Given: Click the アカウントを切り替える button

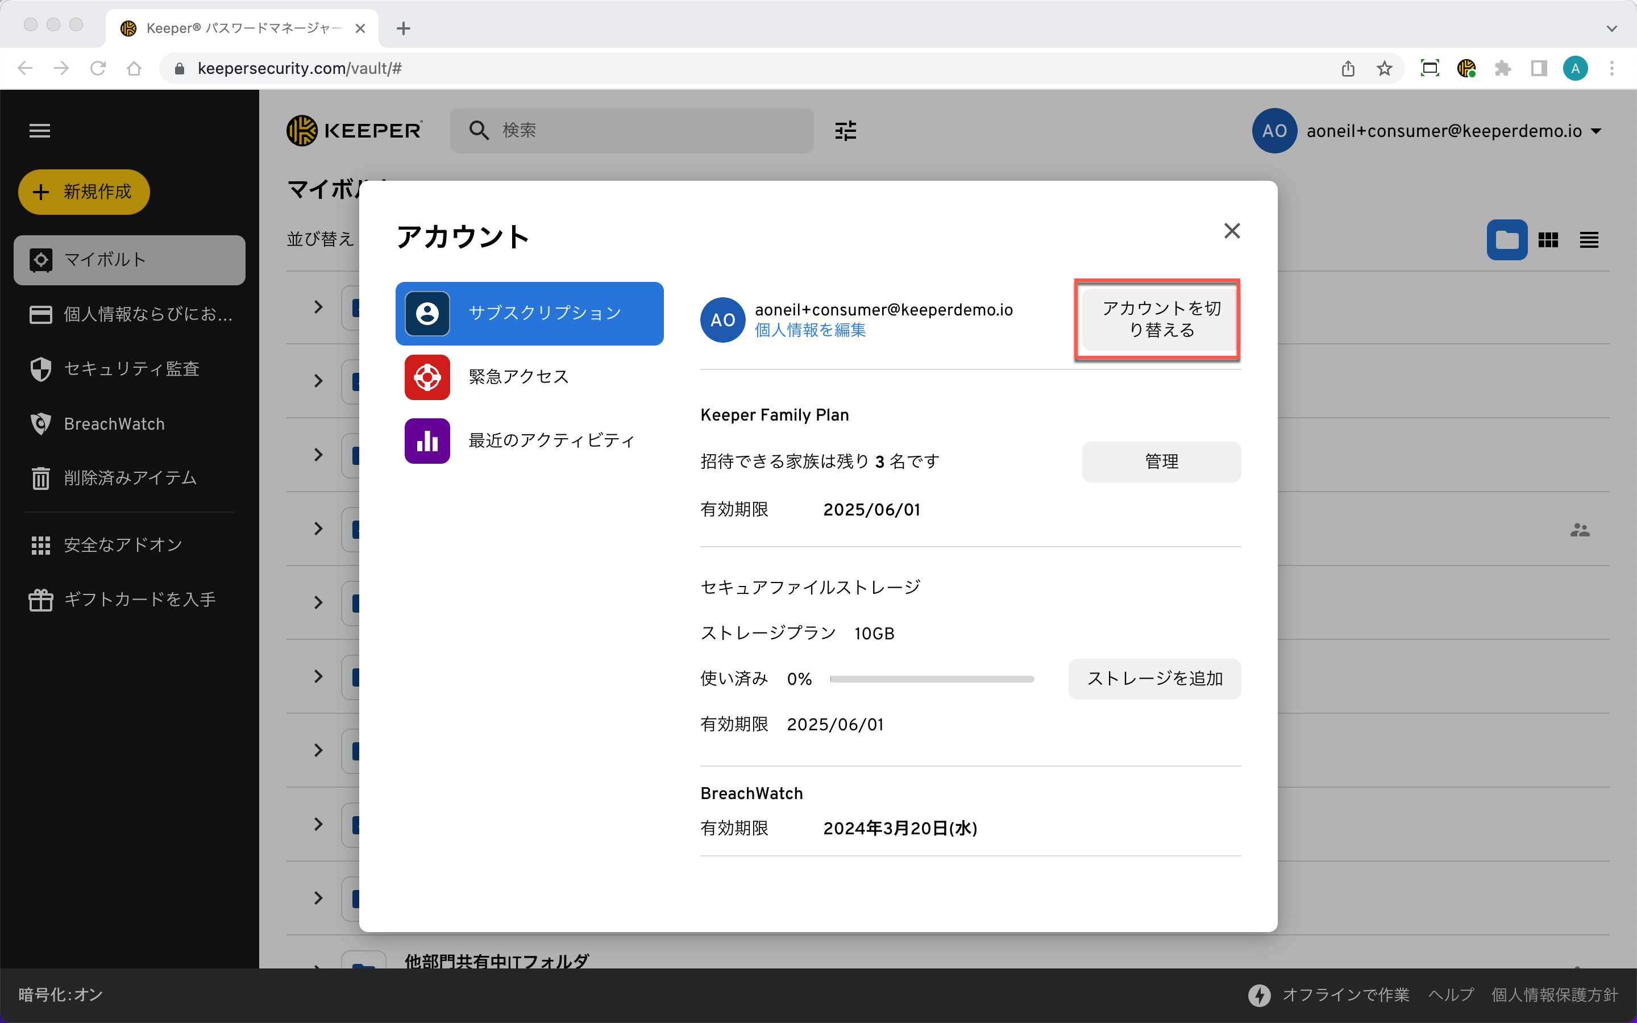Looking at the screenshot, I should [x=1161, y=319].
